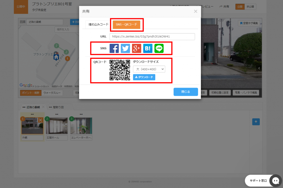Click the blue ダウンロード button
The width and height of the screenshot is (283, 188).
(x=144, y=77)
